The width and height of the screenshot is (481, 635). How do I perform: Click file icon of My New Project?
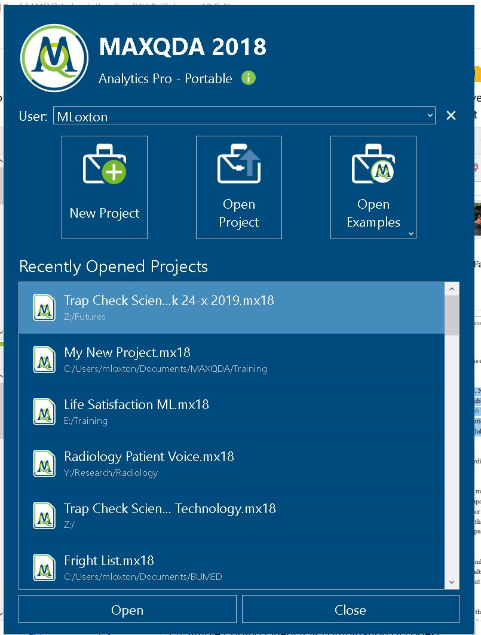(44, 359)
